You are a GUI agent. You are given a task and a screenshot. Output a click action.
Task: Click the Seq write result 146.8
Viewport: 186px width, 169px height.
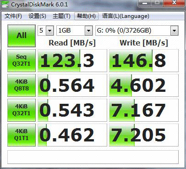[144, 61]
